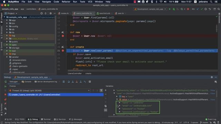
Task: Force step into in the debugger toolbar
Action: point(77,82)
